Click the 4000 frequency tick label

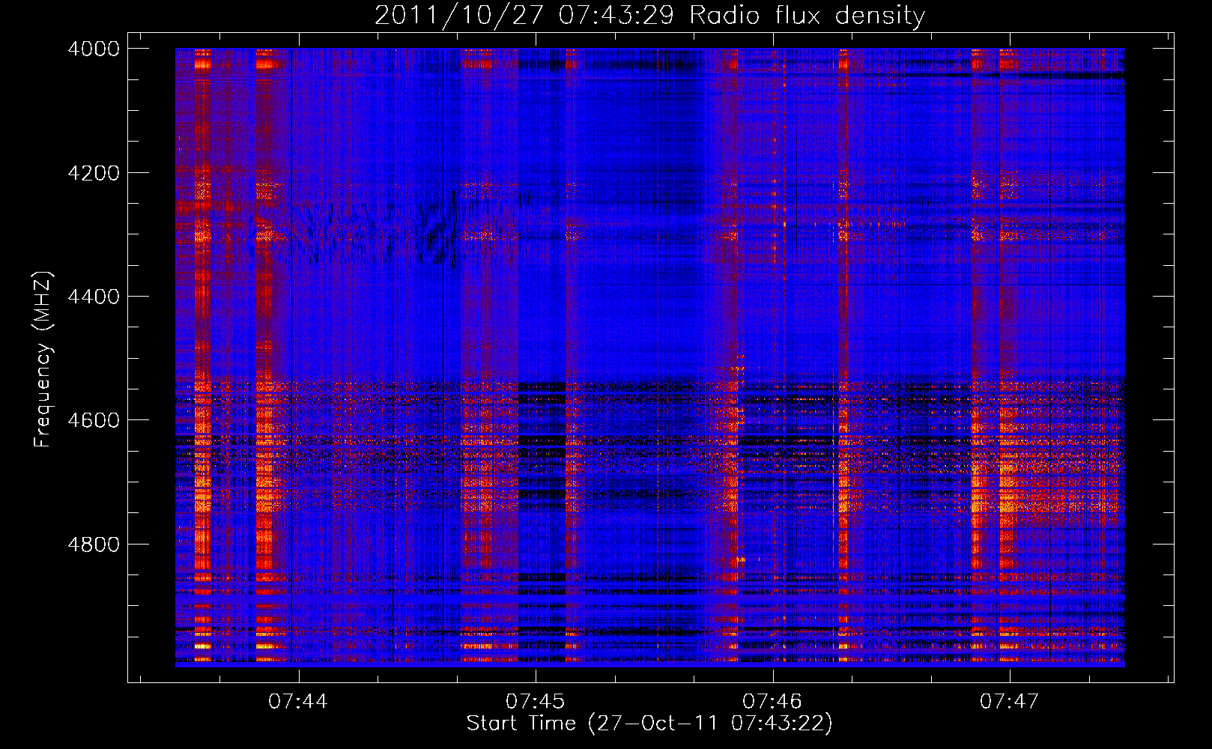(x=94, y=49)
